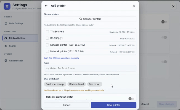
Task: Click the Save printer button
Action: coord(114,105)
